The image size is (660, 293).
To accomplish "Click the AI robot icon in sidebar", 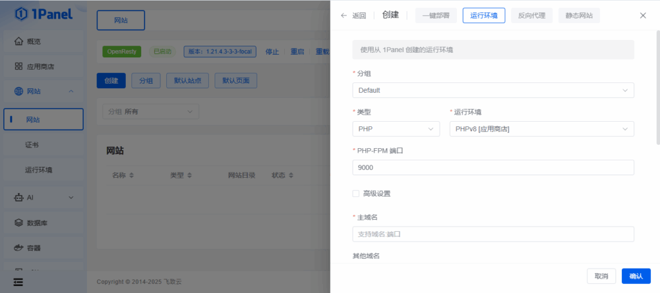I will click(19, 197).
